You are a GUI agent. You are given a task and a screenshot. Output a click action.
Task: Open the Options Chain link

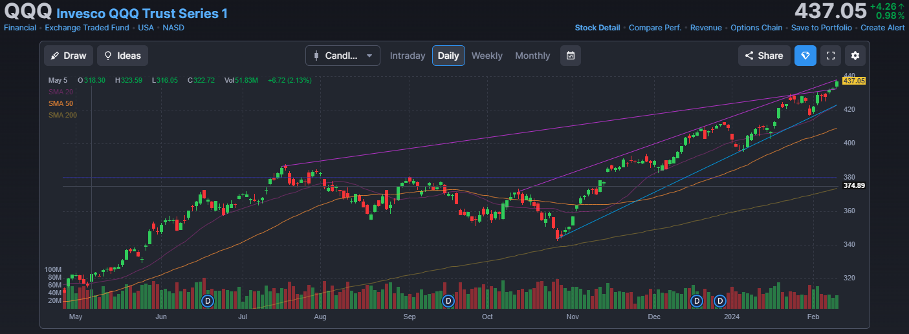click(756, 28)
